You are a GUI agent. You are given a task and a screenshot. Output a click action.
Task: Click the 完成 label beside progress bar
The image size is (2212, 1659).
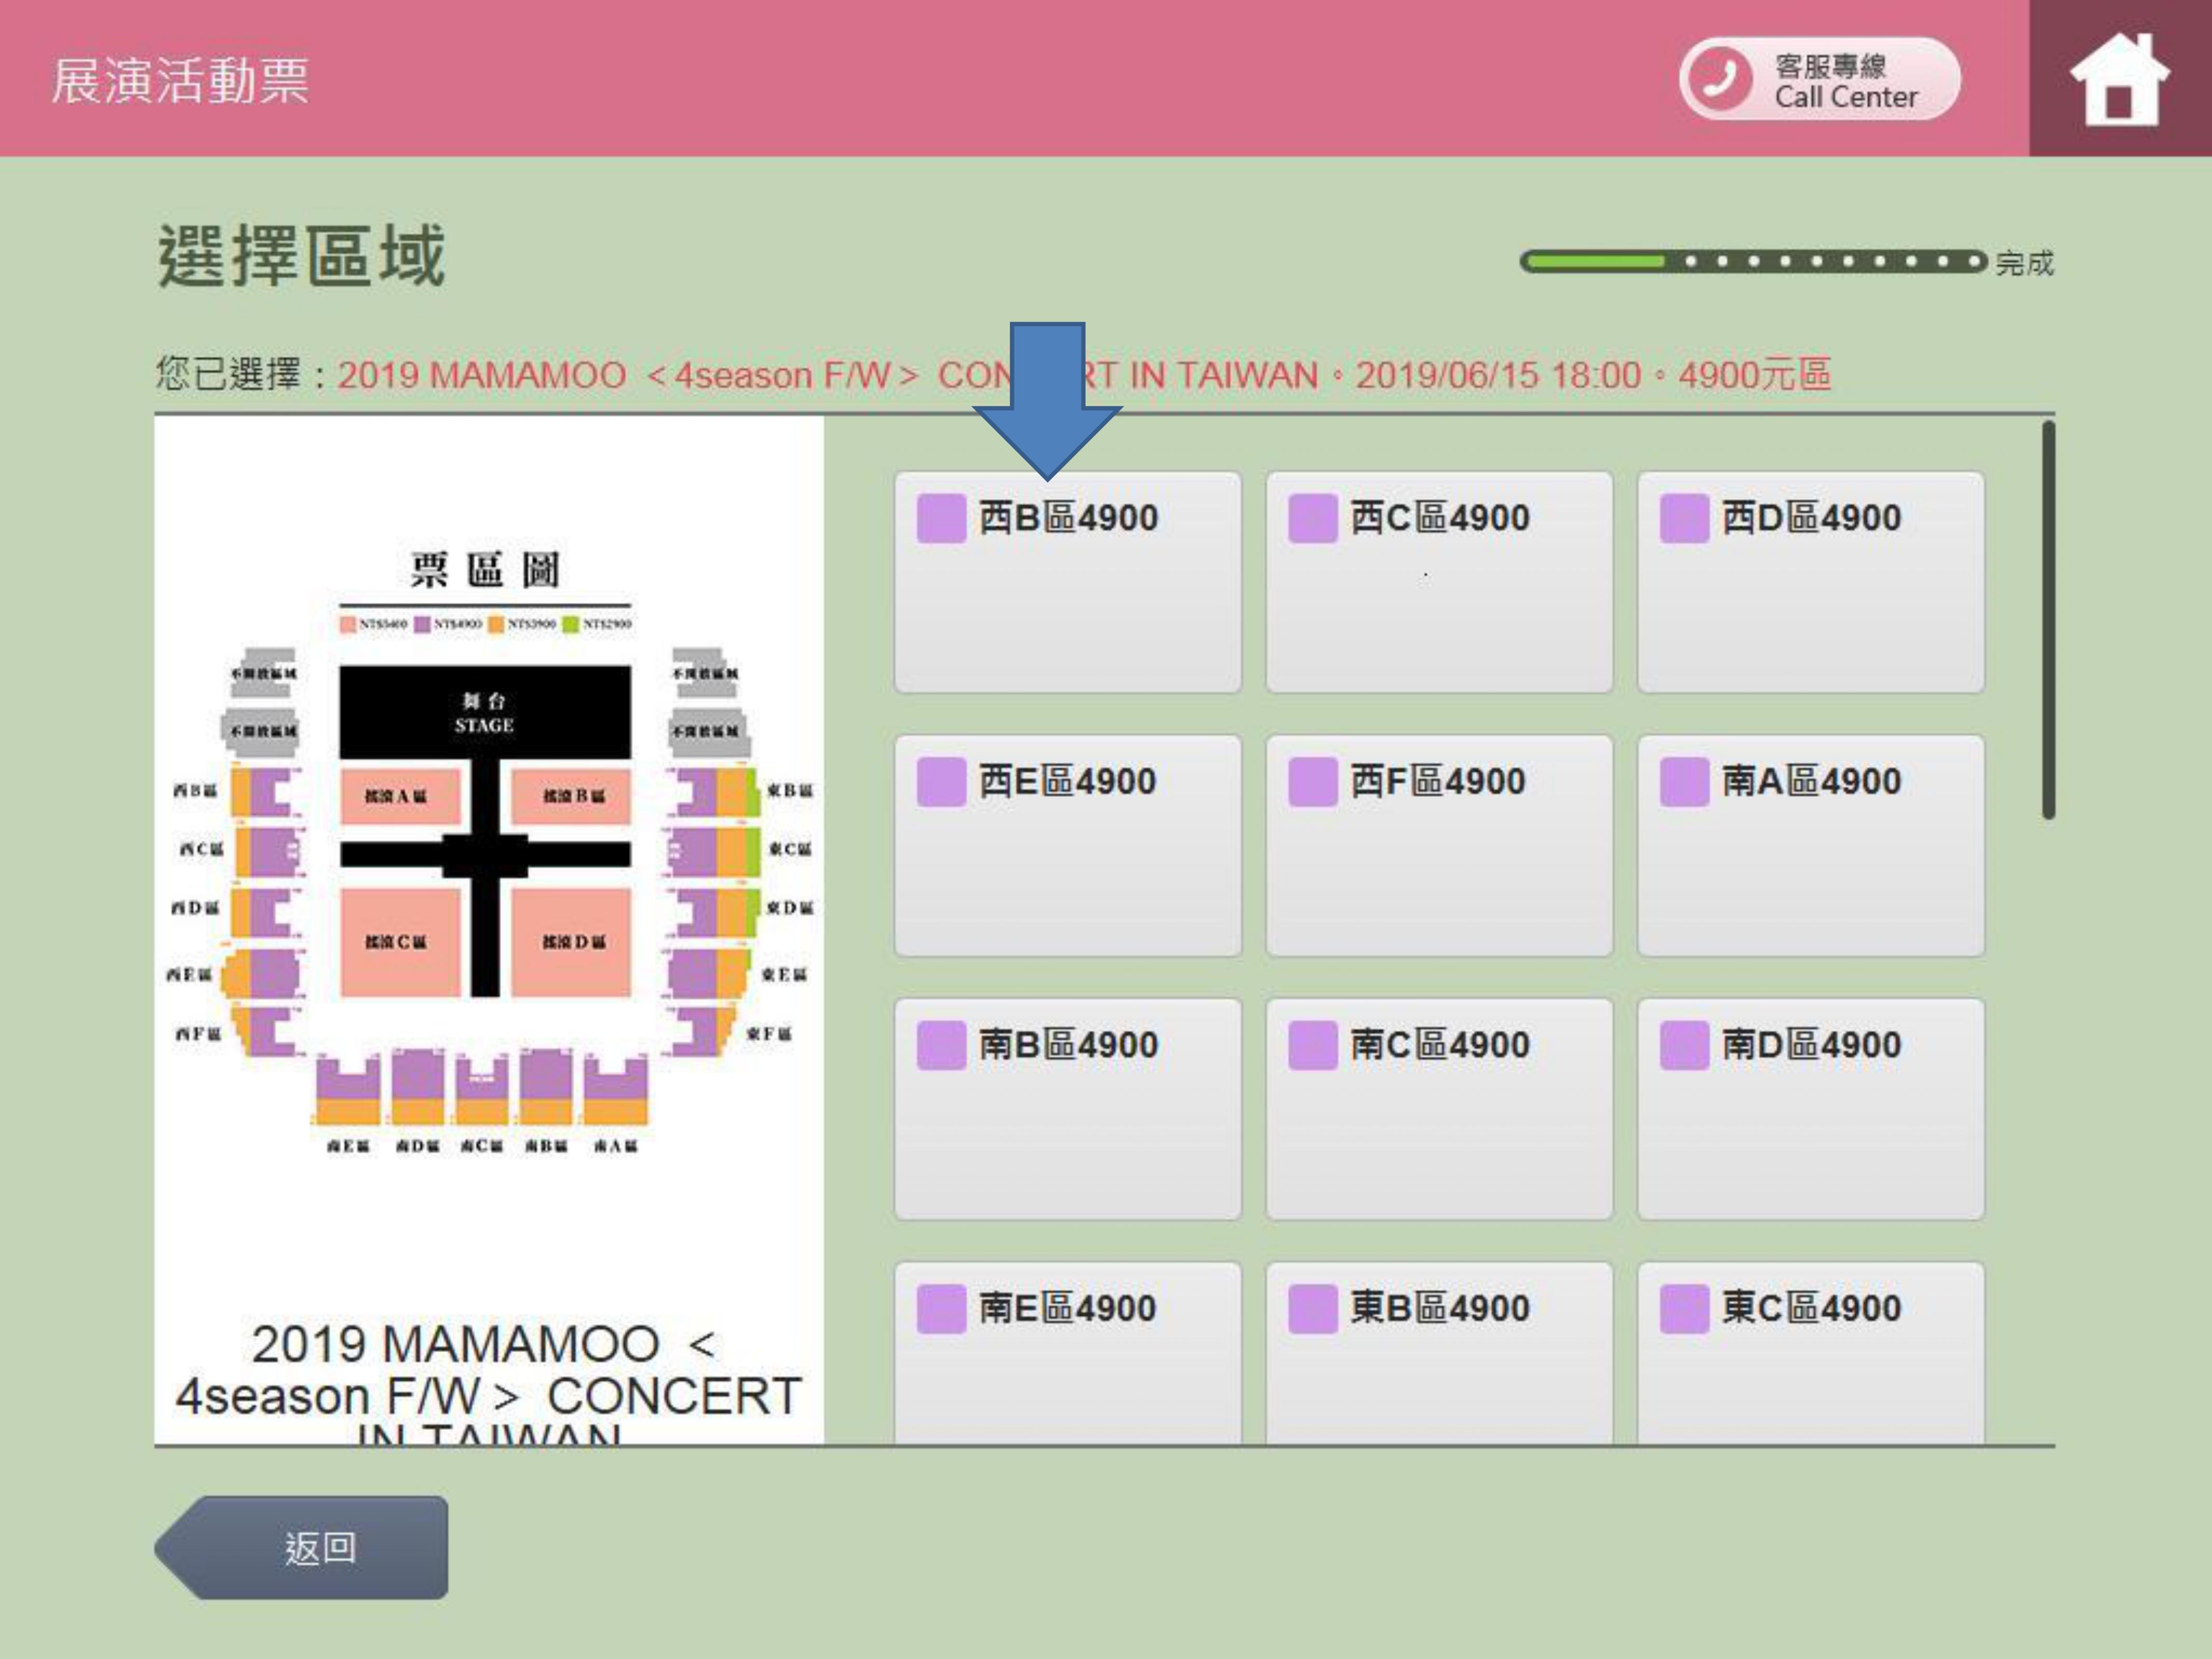[x=2024, y=263]
